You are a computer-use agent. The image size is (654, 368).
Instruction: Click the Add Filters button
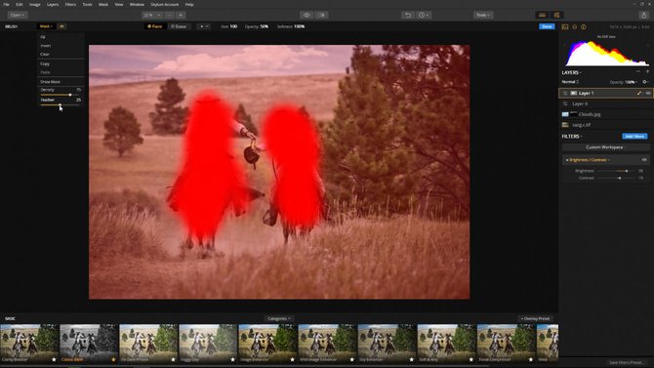(x=634, y=137)
